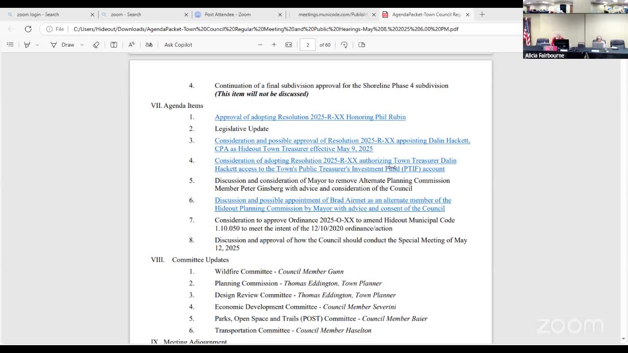This screenshot has width=628, height=353.
Task: Click 'VII. Agenda Items' heading
Action: point(177,105)
